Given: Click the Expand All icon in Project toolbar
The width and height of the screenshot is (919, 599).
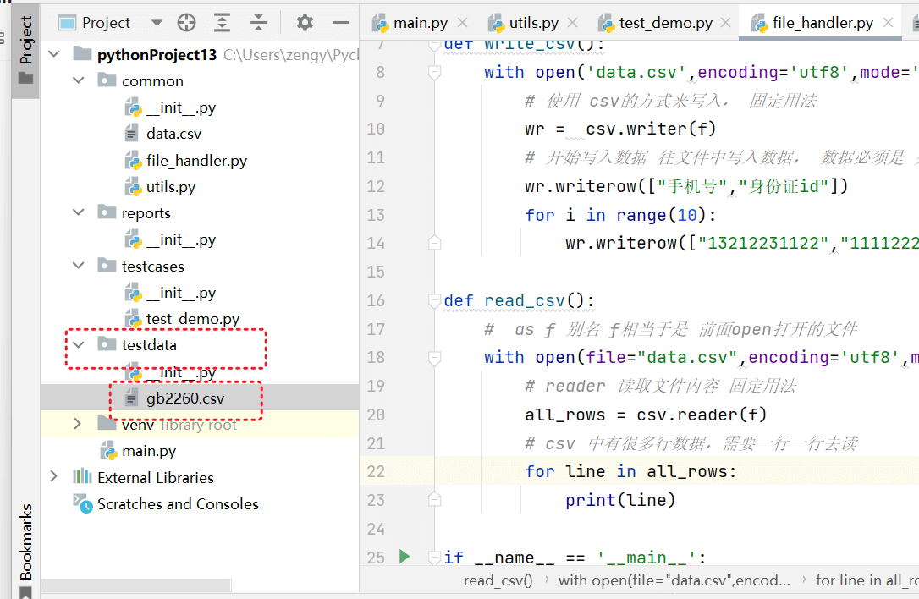Looking at the screenshot, I should (222, 23).
